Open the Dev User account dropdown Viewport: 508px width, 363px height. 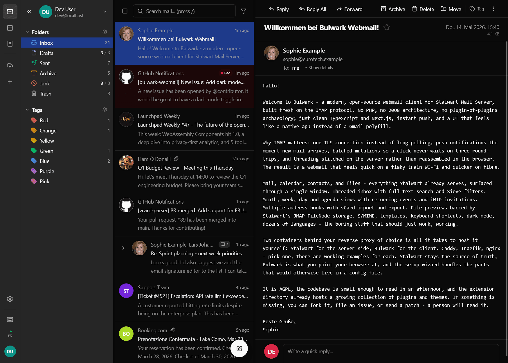click(x=105, y=12)
